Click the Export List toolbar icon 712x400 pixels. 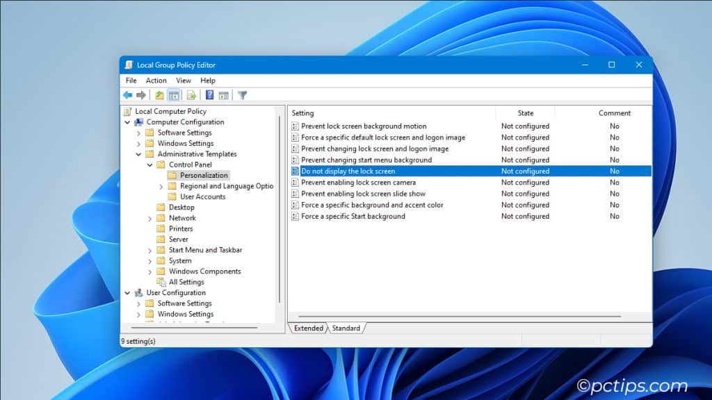click(x=191, y=95)
